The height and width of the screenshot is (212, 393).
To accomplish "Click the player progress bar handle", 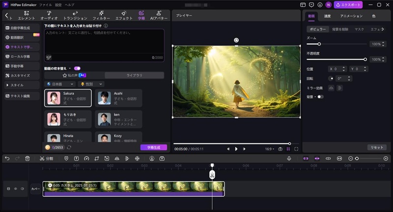I will 289,143.
